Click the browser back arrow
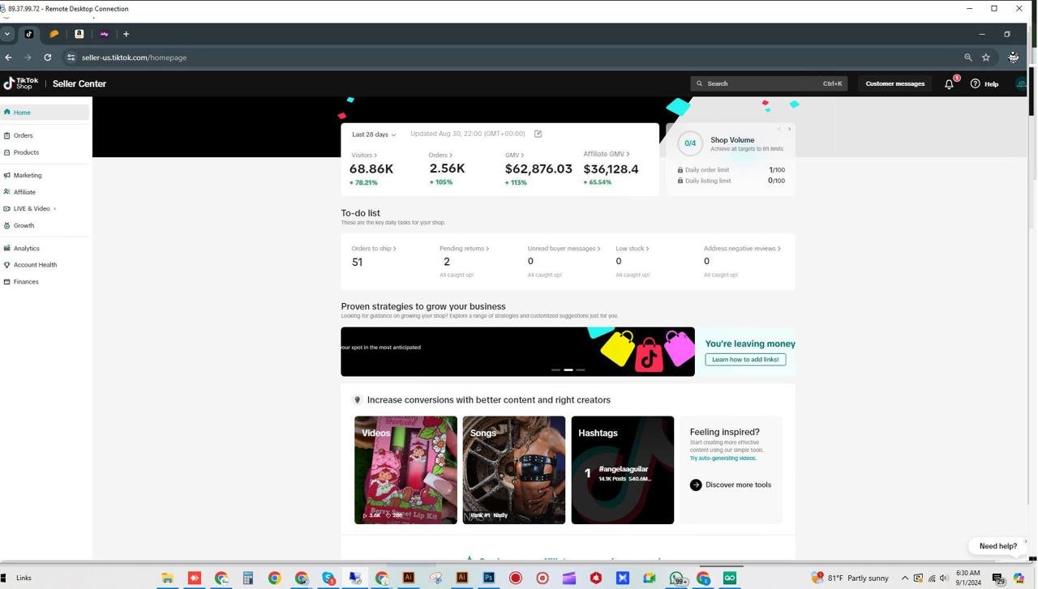Image resolution: width=1038 pixels, height=589 pixels. coord(8,58)
